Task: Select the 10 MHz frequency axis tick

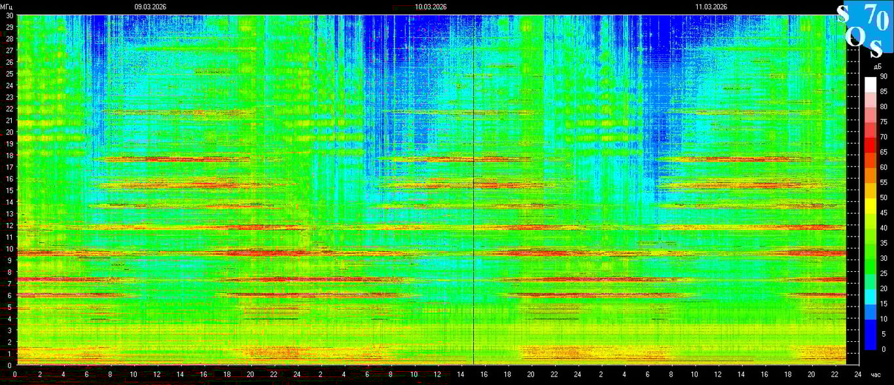Action: point(9,248)
